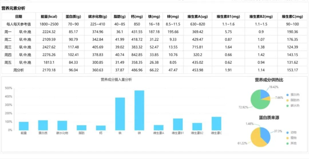This screenshot has width=309, height=159.
Task: Click the 铁(mg) column header
Action: point(154,17)
